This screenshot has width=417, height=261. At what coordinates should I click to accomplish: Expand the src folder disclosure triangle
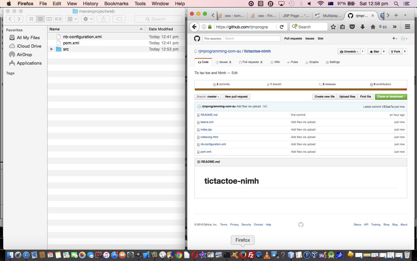point(51,49)
